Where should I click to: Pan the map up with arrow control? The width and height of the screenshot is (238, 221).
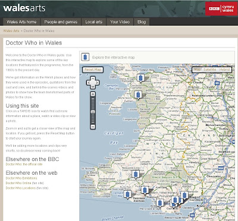[93, 78]
